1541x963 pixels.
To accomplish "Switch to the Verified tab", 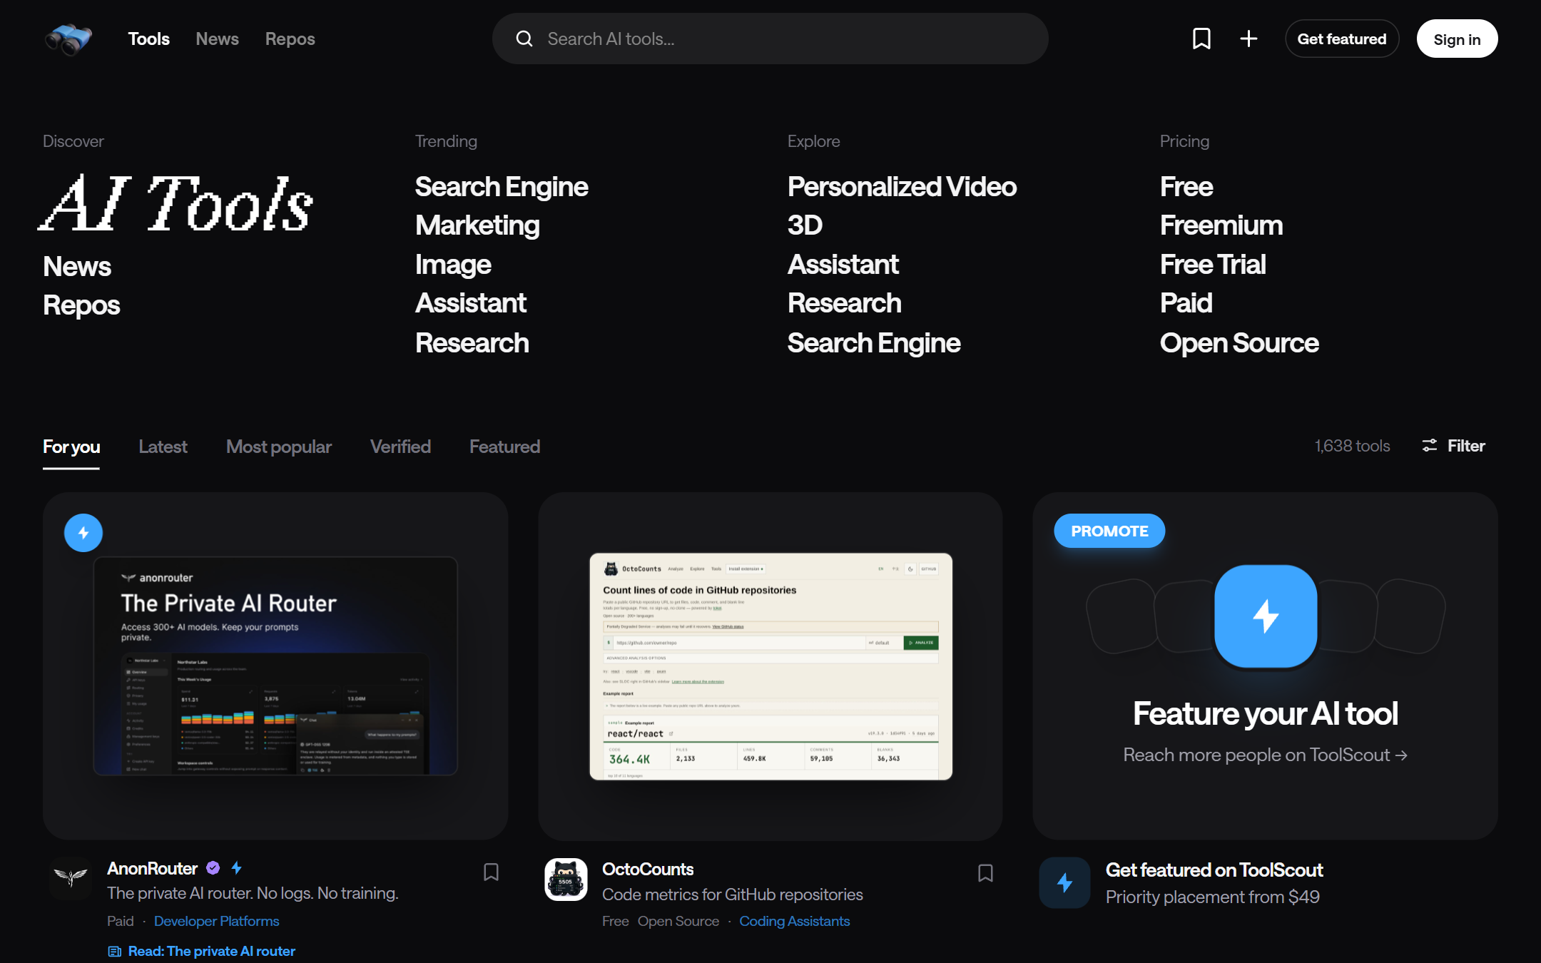I will coord(400,447).
